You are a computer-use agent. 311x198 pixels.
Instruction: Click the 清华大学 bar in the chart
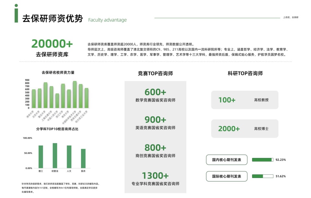point(34,99)
